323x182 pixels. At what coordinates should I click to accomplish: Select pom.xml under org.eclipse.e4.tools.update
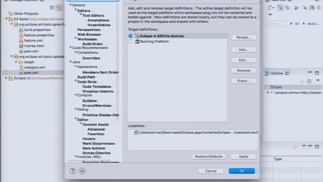pyautogui.click(x=31, y=73)
